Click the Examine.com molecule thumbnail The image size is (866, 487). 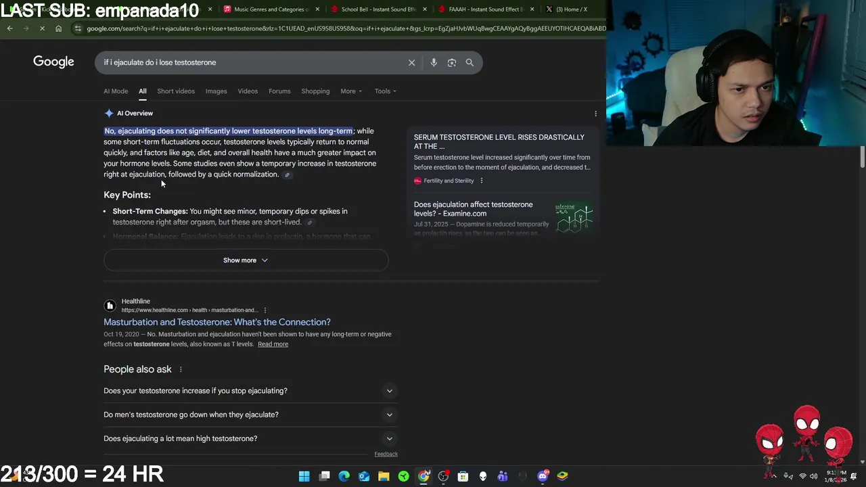574,218
